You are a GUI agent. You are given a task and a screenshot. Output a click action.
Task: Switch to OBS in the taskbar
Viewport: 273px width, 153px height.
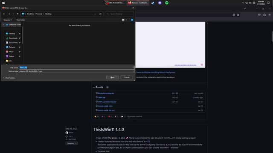coord(115,3)
